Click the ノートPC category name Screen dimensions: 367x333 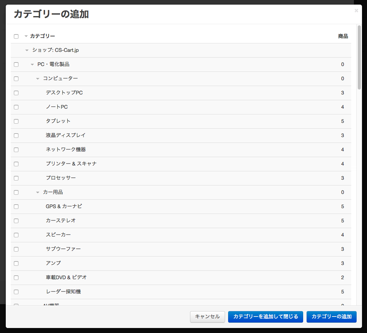coord(57,107)
